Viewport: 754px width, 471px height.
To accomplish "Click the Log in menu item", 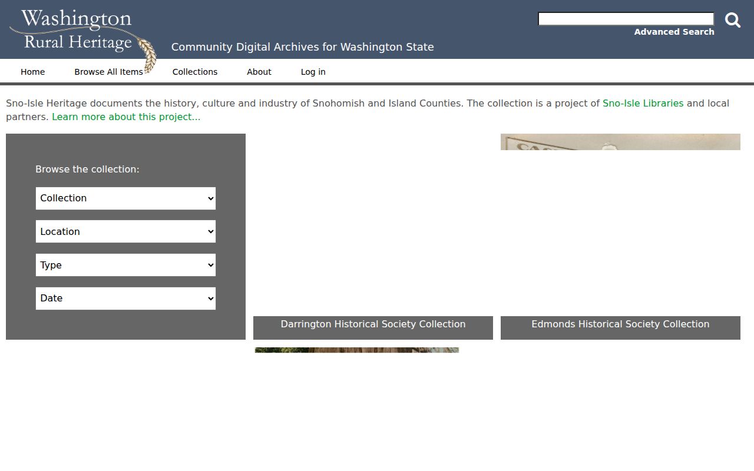I will pyautogui.click(x=313, y=72).
